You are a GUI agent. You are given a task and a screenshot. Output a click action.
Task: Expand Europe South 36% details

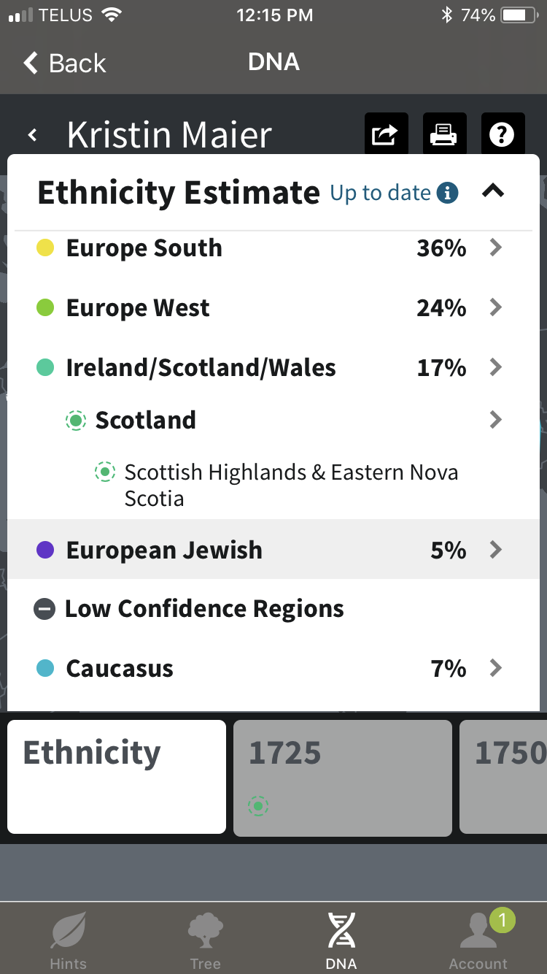click(x=496, y=248)
